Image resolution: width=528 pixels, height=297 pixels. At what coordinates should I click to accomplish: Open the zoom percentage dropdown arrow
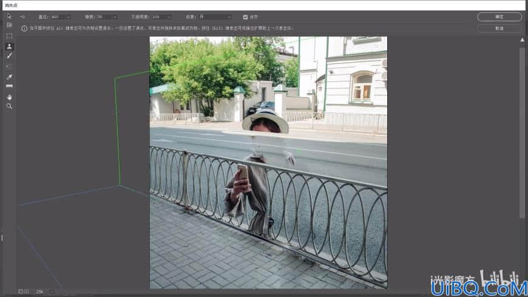click(x=51, y=292)
